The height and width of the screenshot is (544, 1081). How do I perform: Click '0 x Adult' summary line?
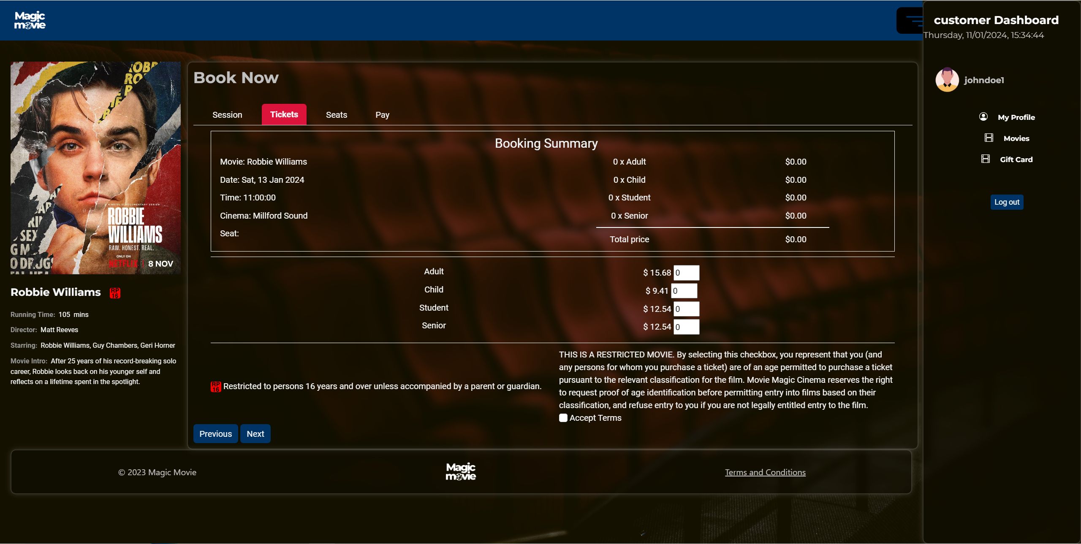pos(629,162)
